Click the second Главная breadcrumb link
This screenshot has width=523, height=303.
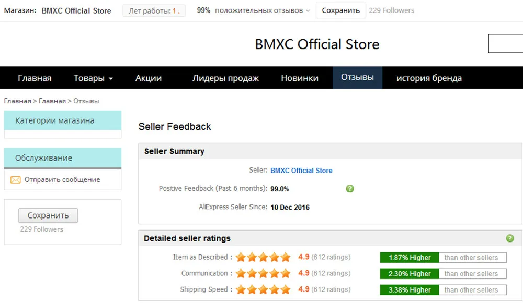pyautogui.click(x=52, y=101)
